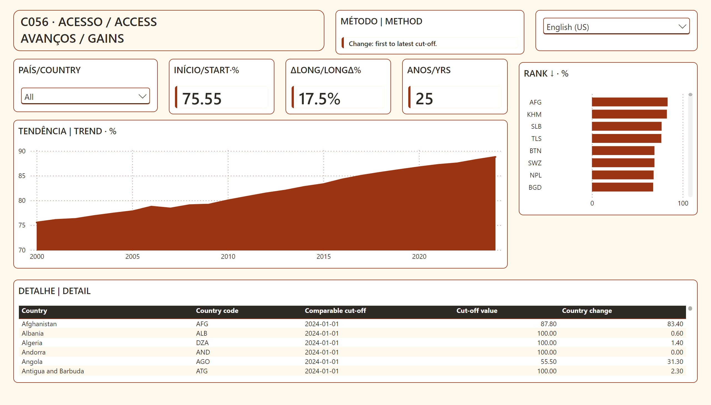Click the chevron arrow in country selector

(x=142, y=96)
